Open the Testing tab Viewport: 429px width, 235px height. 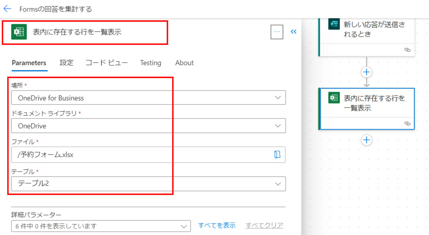(x=151, y=63)
